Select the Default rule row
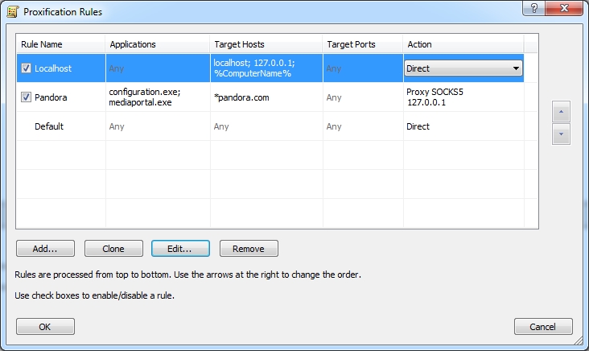The image size is (589, 351). pos(49,126)
